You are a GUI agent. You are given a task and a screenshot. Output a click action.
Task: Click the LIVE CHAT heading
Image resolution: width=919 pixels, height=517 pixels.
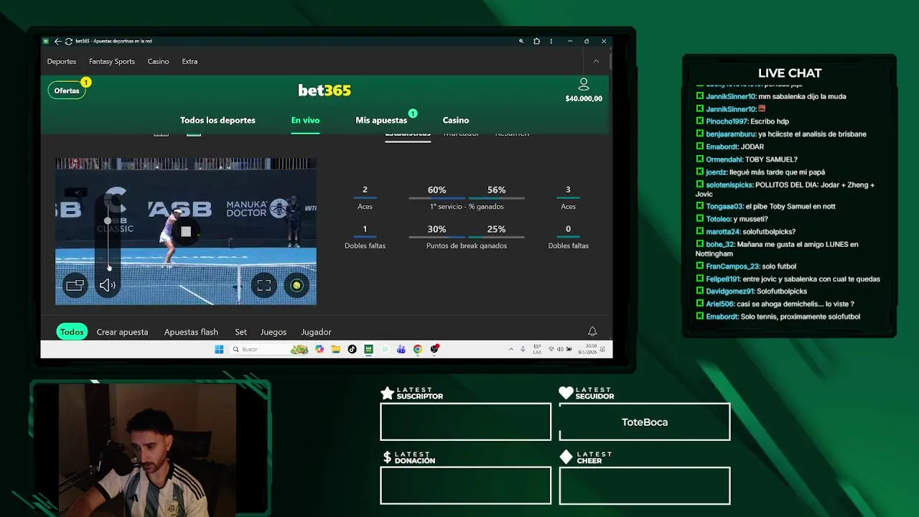coord(790,73)
